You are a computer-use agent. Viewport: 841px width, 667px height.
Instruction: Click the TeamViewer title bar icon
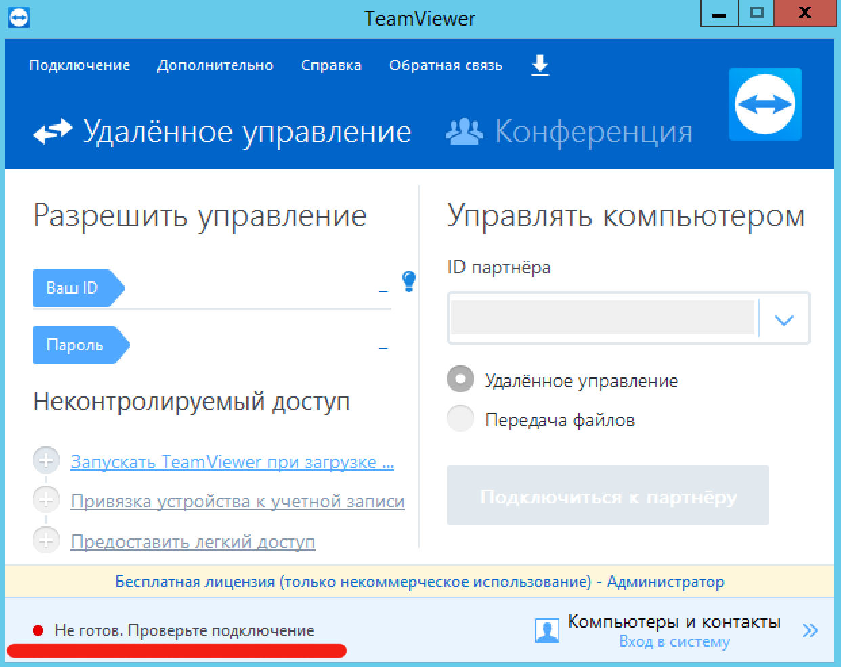19,16
